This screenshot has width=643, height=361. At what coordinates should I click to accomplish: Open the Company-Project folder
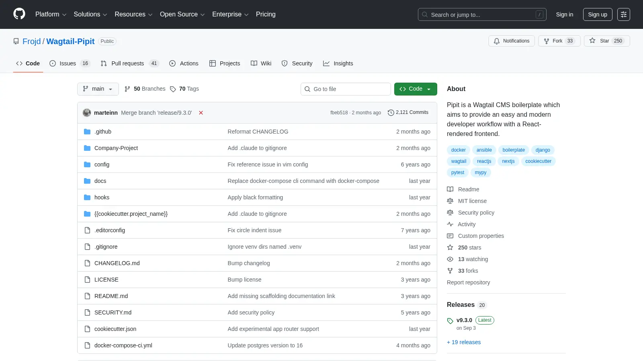(x=116, y=148)
